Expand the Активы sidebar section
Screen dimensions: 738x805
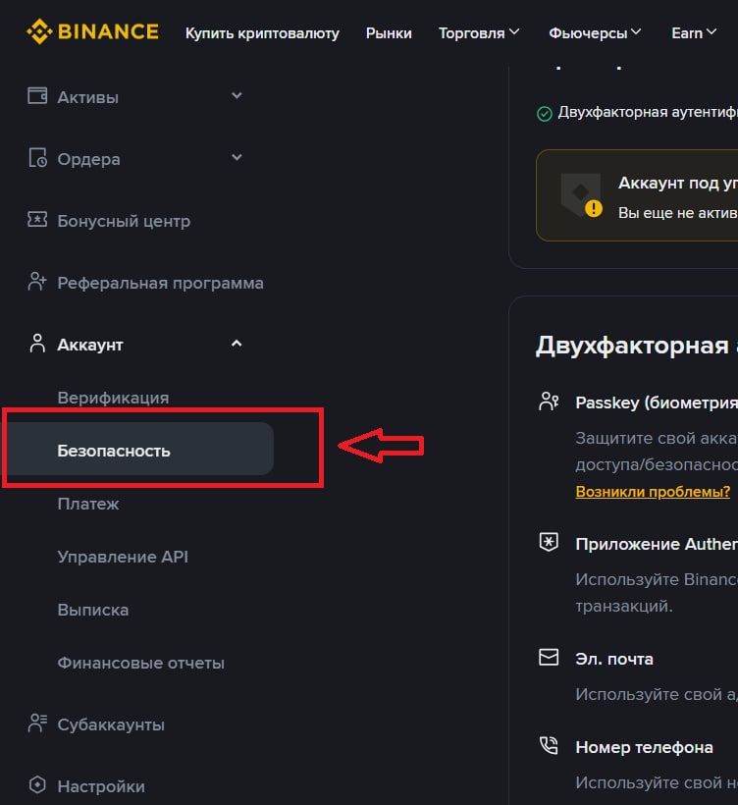click(x=237, y=95)
